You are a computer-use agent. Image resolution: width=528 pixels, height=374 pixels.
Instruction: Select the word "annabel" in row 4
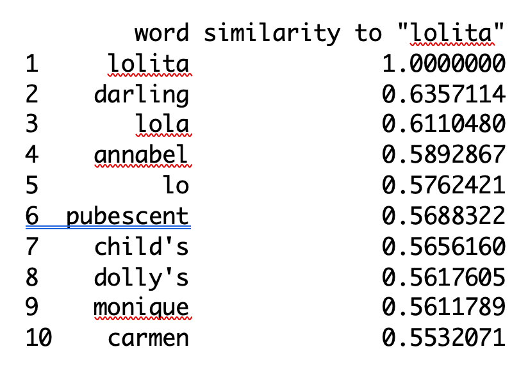coord(142,155)
